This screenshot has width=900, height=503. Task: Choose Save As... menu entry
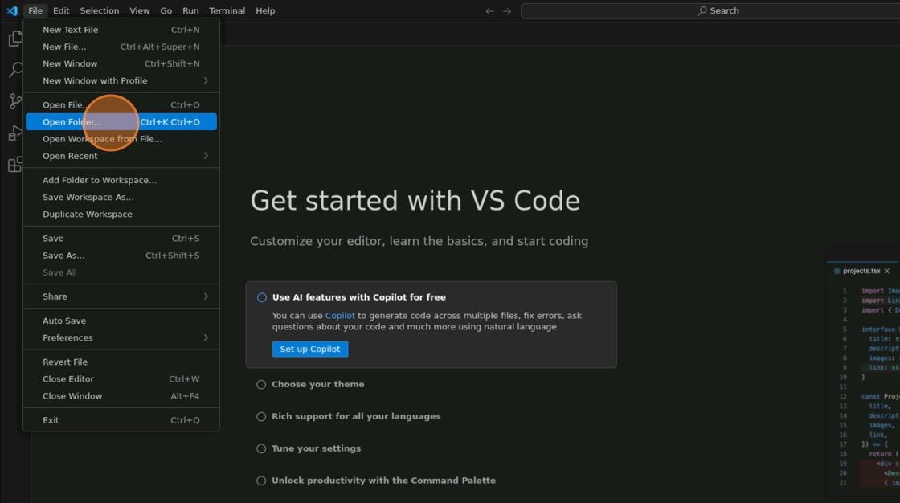[121, 256]
